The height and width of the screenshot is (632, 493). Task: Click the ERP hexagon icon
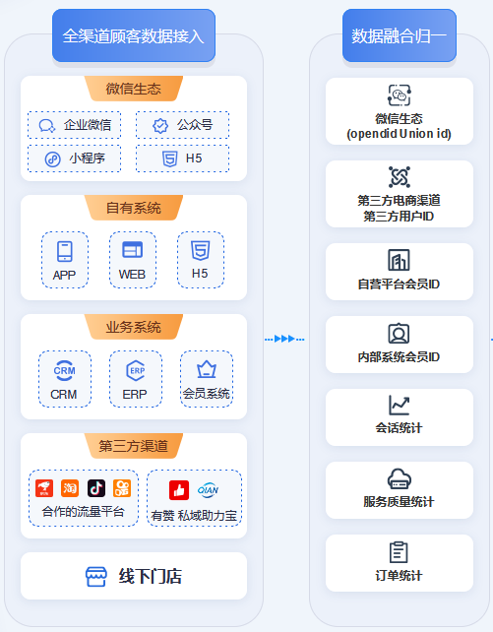tap(136, 370)
